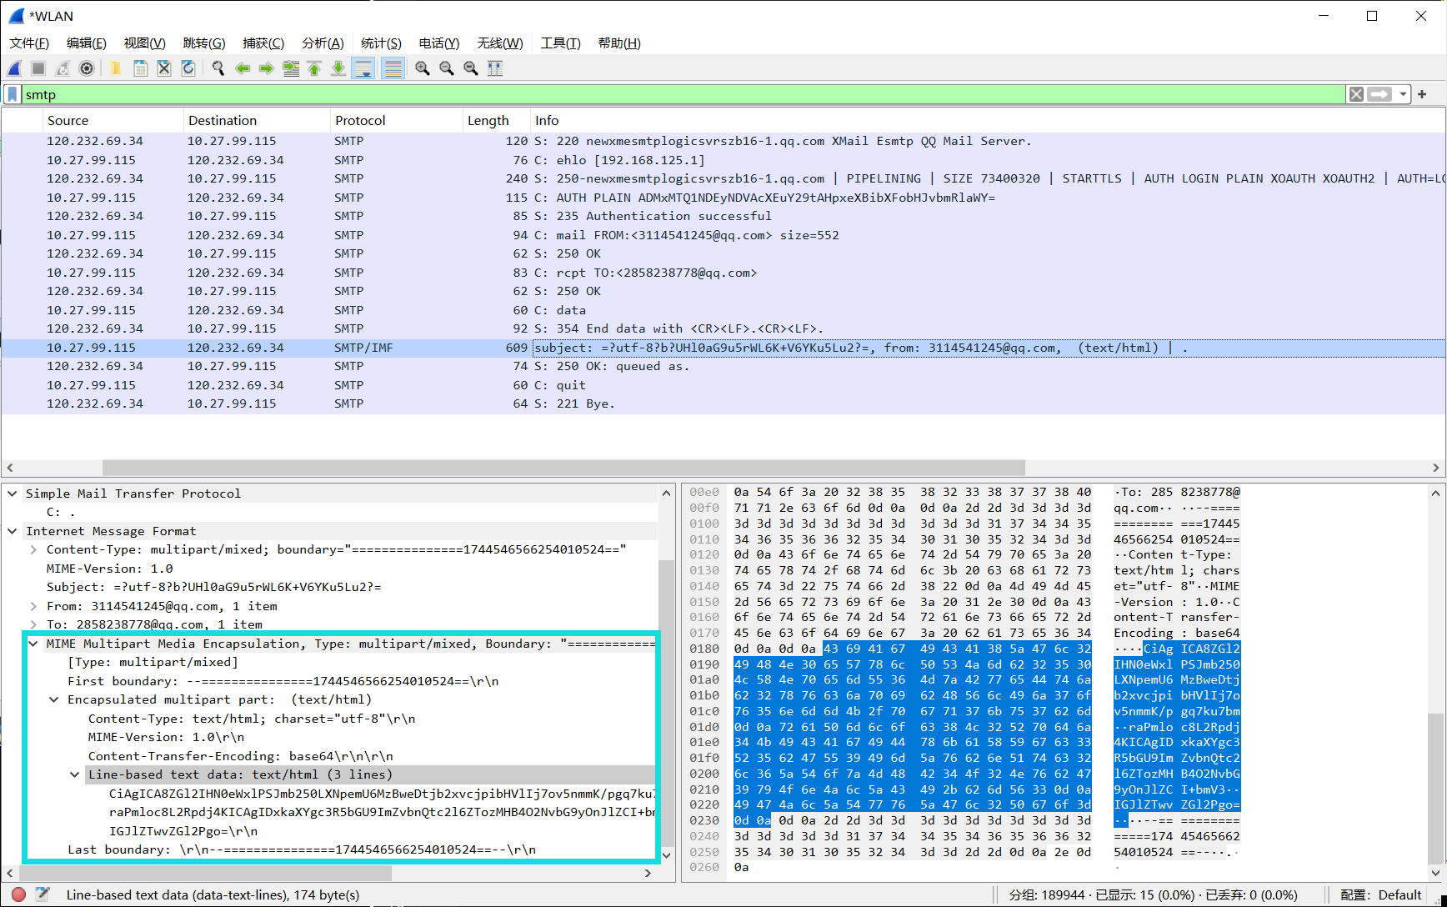Viewport: 1447px width, 907px height.
Task: Click the smtp display filter field
Action: tap(667, 94)
